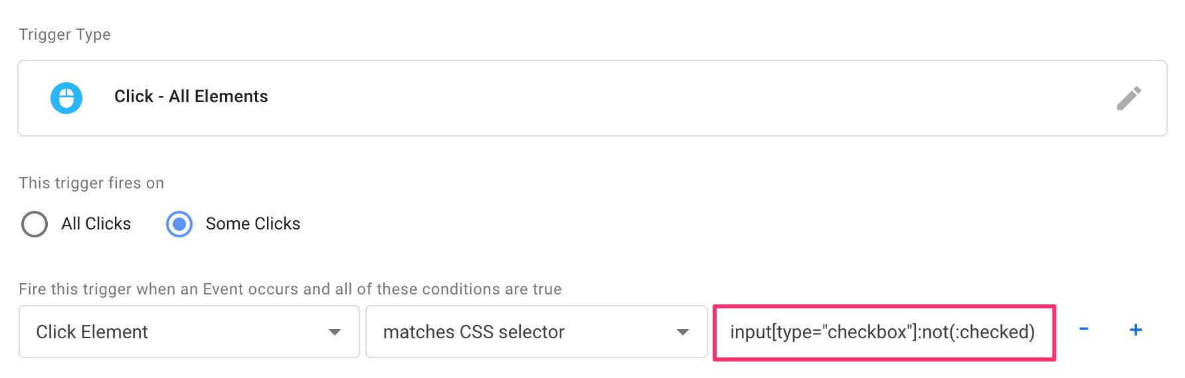1185x378 pixels.
Task: Edit trigger type with pencil icon
Action: coord(1129,98)
